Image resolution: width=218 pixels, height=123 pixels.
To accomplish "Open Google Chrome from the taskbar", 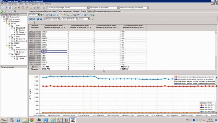I will coord(32,120).
